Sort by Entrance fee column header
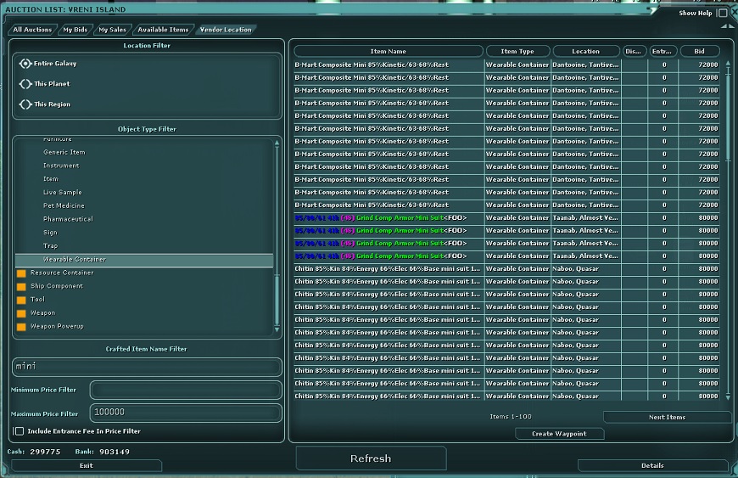The height and width of the screenshot is (478, 738). 662,51
